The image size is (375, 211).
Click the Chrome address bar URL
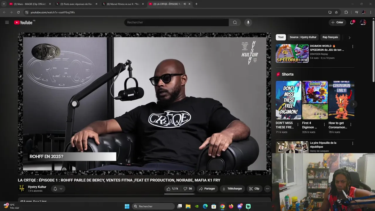coord(53,12)
